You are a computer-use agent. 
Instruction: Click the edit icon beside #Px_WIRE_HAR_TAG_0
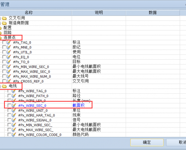click(14, 115)
